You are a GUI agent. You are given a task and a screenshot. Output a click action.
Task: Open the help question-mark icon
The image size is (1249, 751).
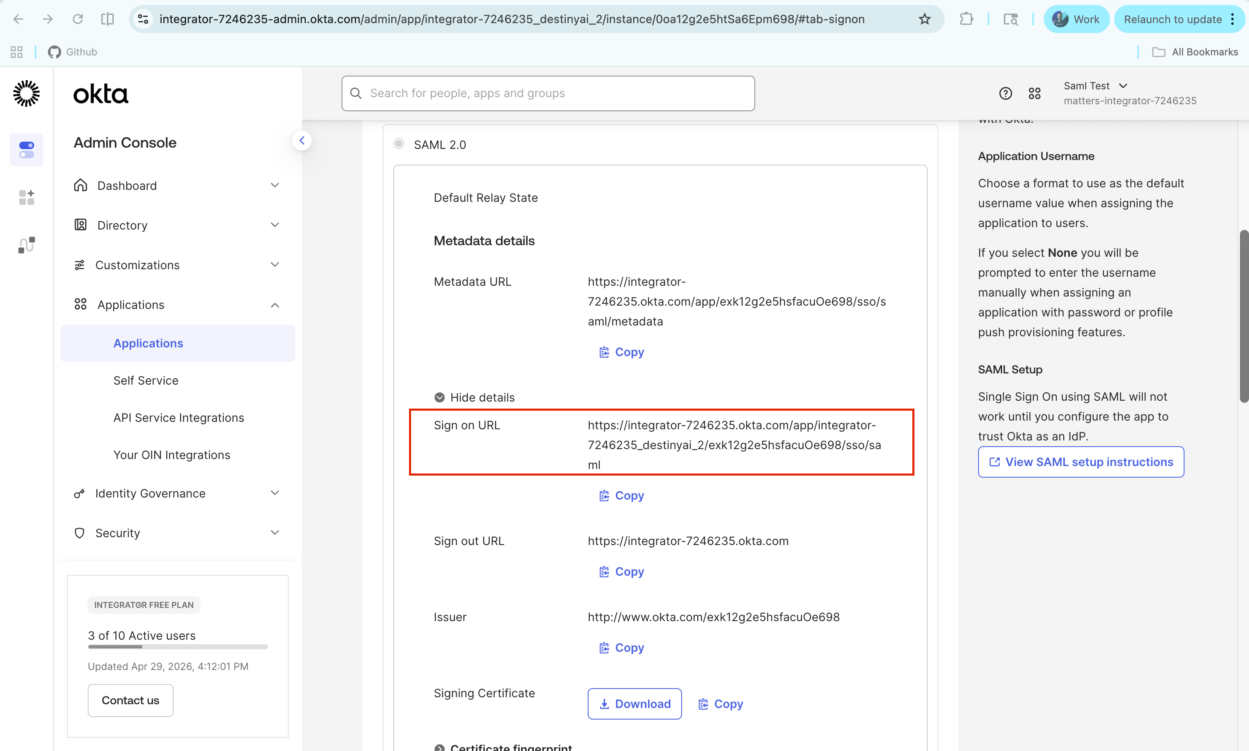pos(1005,93)
